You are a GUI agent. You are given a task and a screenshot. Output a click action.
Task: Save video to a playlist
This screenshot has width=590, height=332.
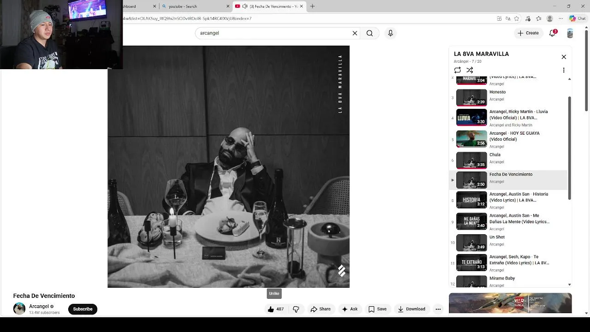coord(378,309)
